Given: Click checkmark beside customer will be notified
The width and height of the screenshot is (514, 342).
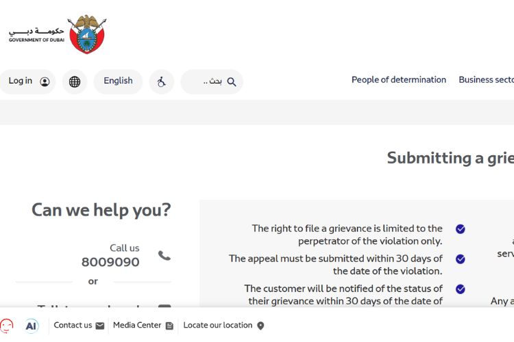Looking at the screenshot, I should (461, 289).
